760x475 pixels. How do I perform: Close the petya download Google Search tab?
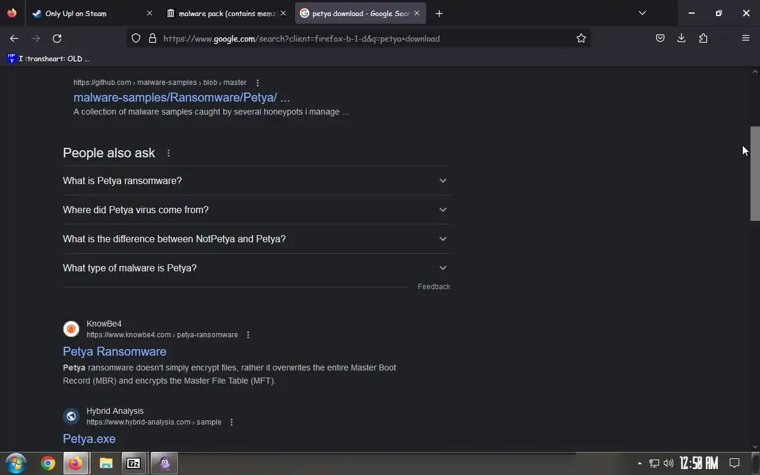tap(416, 13)
